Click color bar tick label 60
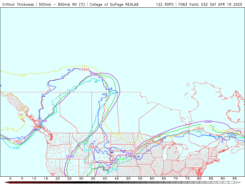This screenshot has height=184, width=245. [x=152, y=178]
